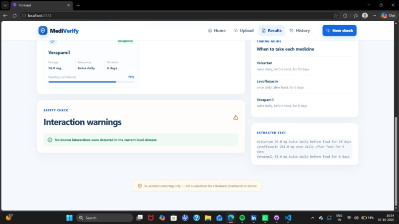
Task: Click the green checkmark in the no-interactions notice
Action: (50, 140)
